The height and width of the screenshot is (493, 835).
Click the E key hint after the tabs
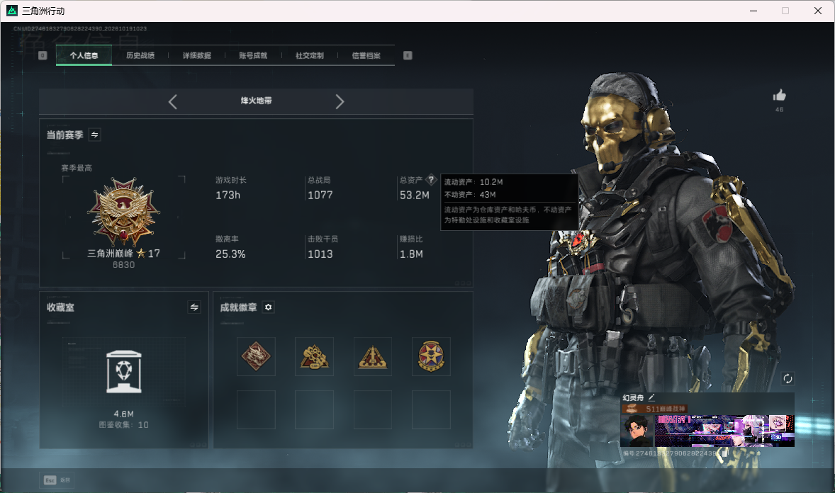pos(408,55)
